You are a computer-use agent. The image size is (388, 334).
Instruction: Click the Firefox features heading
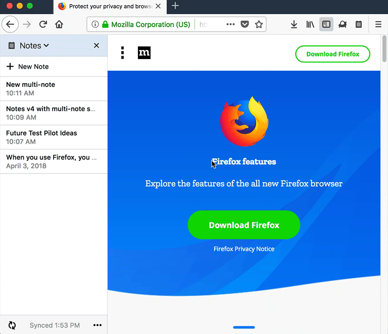(244, 161)
